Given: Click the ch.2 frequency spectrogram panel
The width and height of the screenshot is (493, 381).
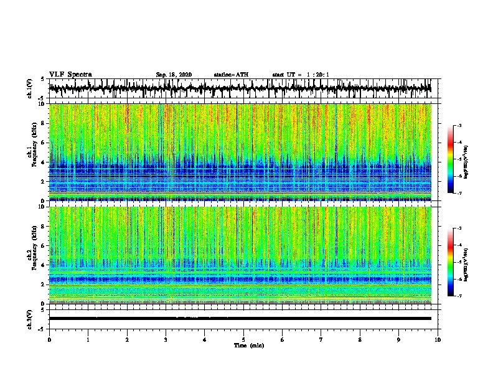Looking at the screenshot, I should 240,255.
